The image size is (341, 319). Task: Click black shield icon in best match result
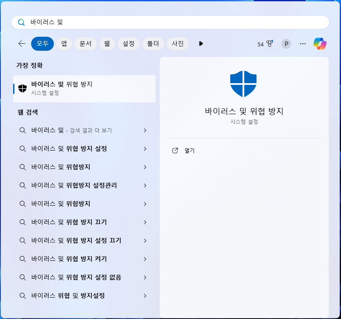(x=22, y=88)
